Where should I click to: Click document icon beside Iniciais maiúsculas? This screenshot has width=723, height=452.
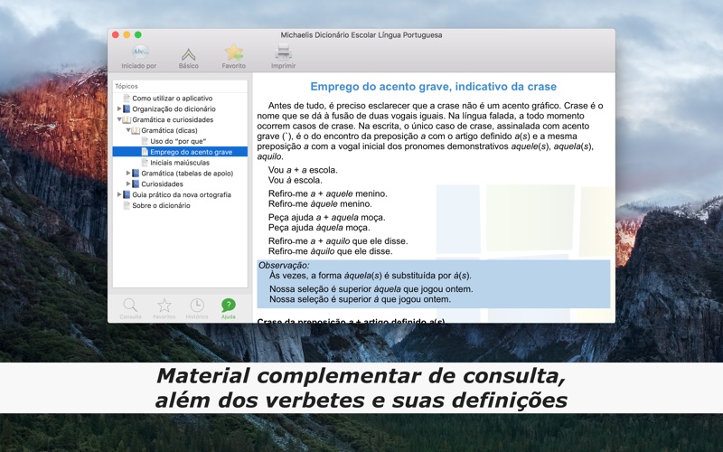145,163
